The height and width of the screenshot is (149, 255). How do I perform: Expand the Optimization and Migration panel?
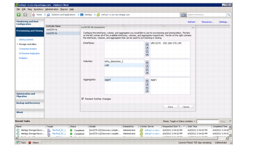tap(30, 95)
